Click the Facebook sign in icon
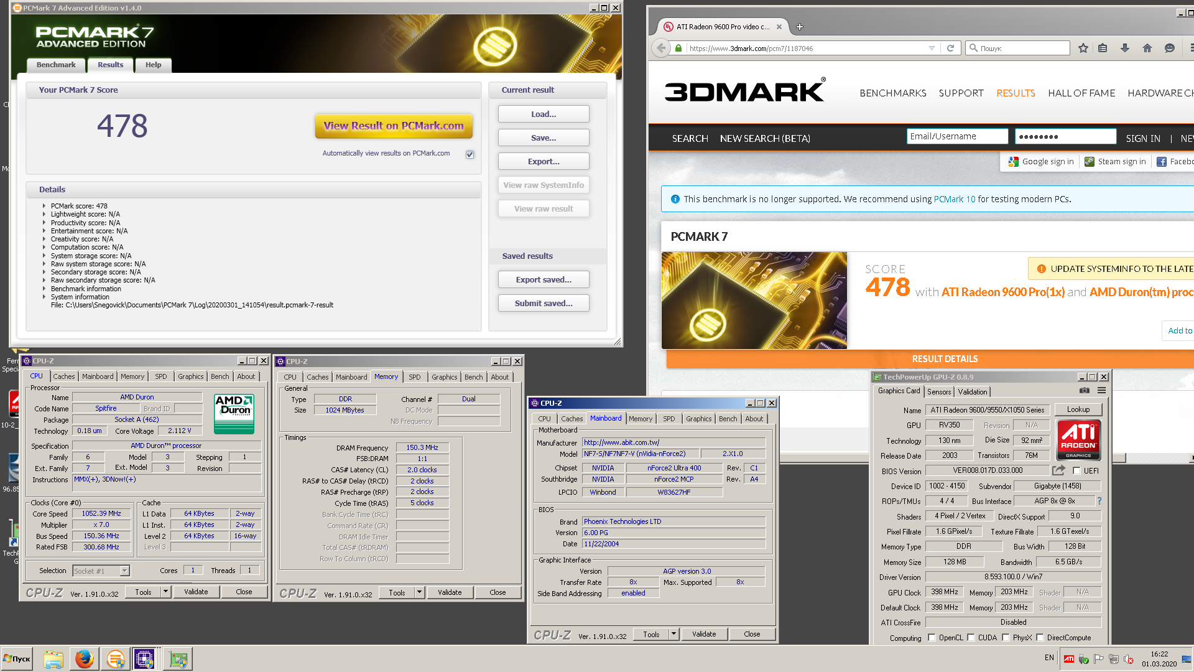1194x672 pixels. click(1162, 162)
